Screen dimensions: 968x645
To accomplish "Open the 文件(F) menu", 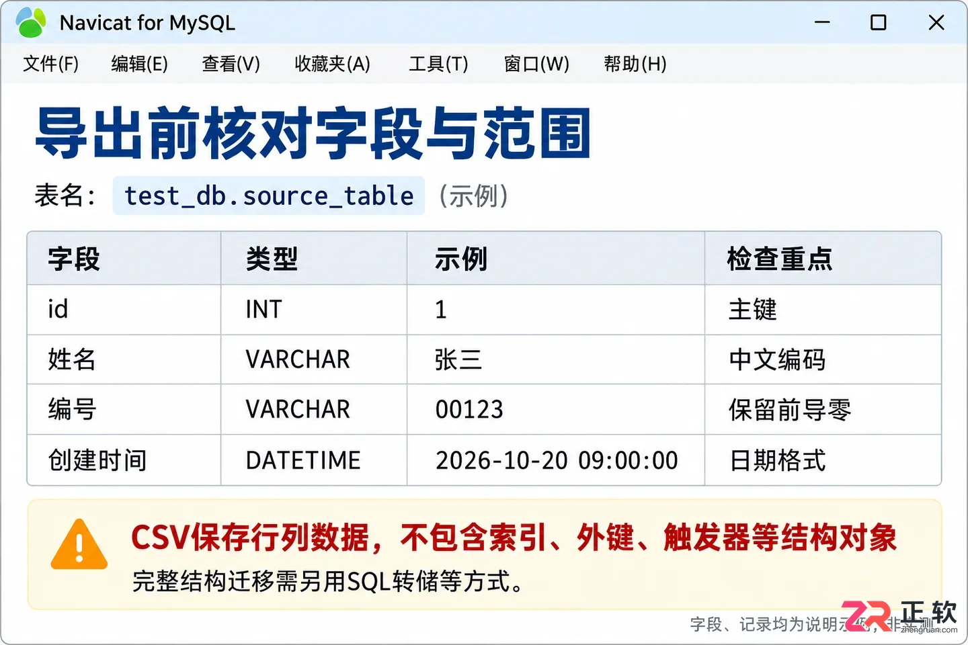I will click(x=51, y=64).
